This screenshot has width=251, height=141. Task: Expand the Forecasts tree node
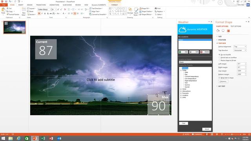[x=181, y=93]
